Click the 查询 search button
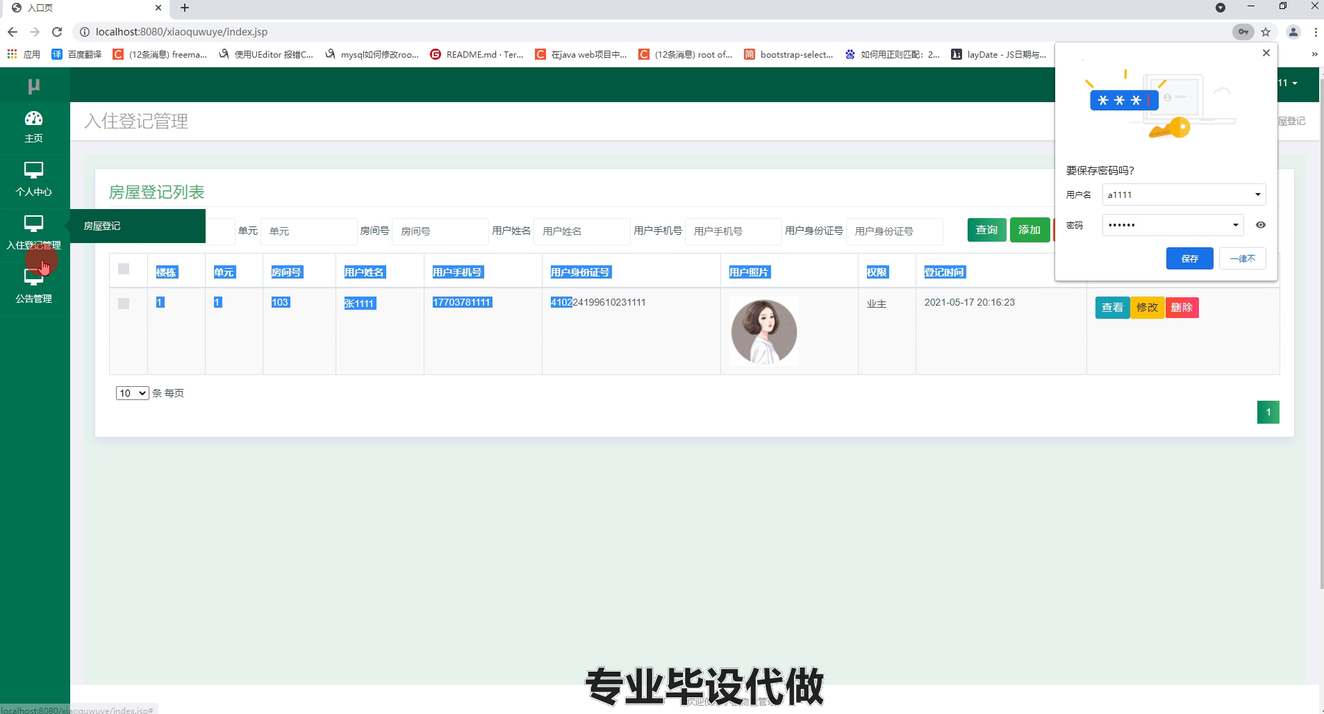The image size is (1324, 714). 986,230
